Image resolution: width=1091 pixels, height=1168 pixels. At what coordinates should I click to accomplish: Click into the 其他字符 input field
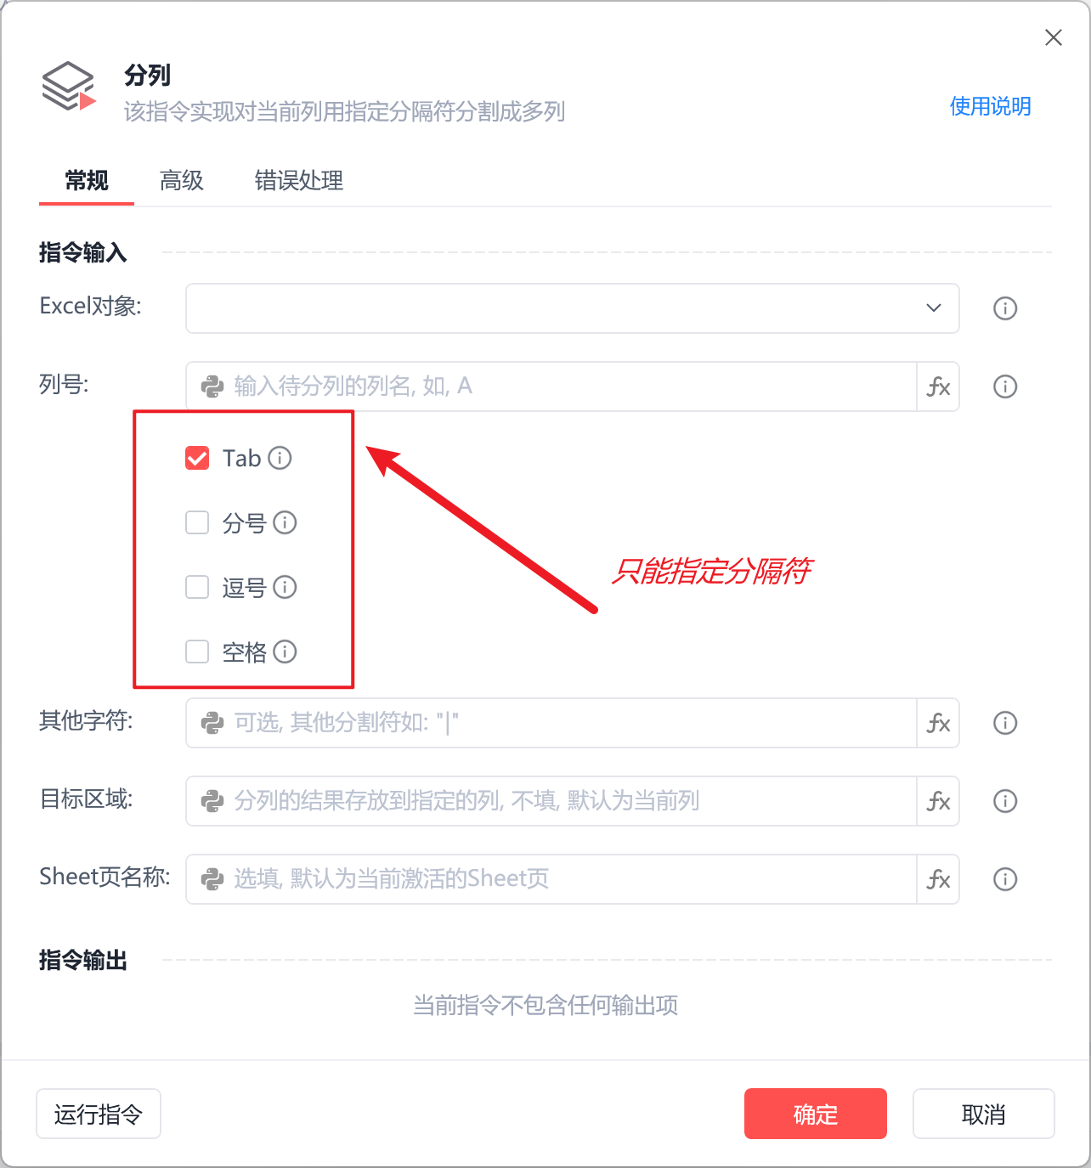tap(551, 723)
